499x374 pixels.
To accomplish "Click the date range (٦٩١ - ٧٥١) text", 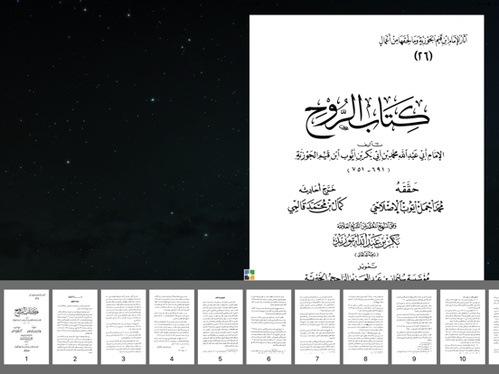I will 369,170.
